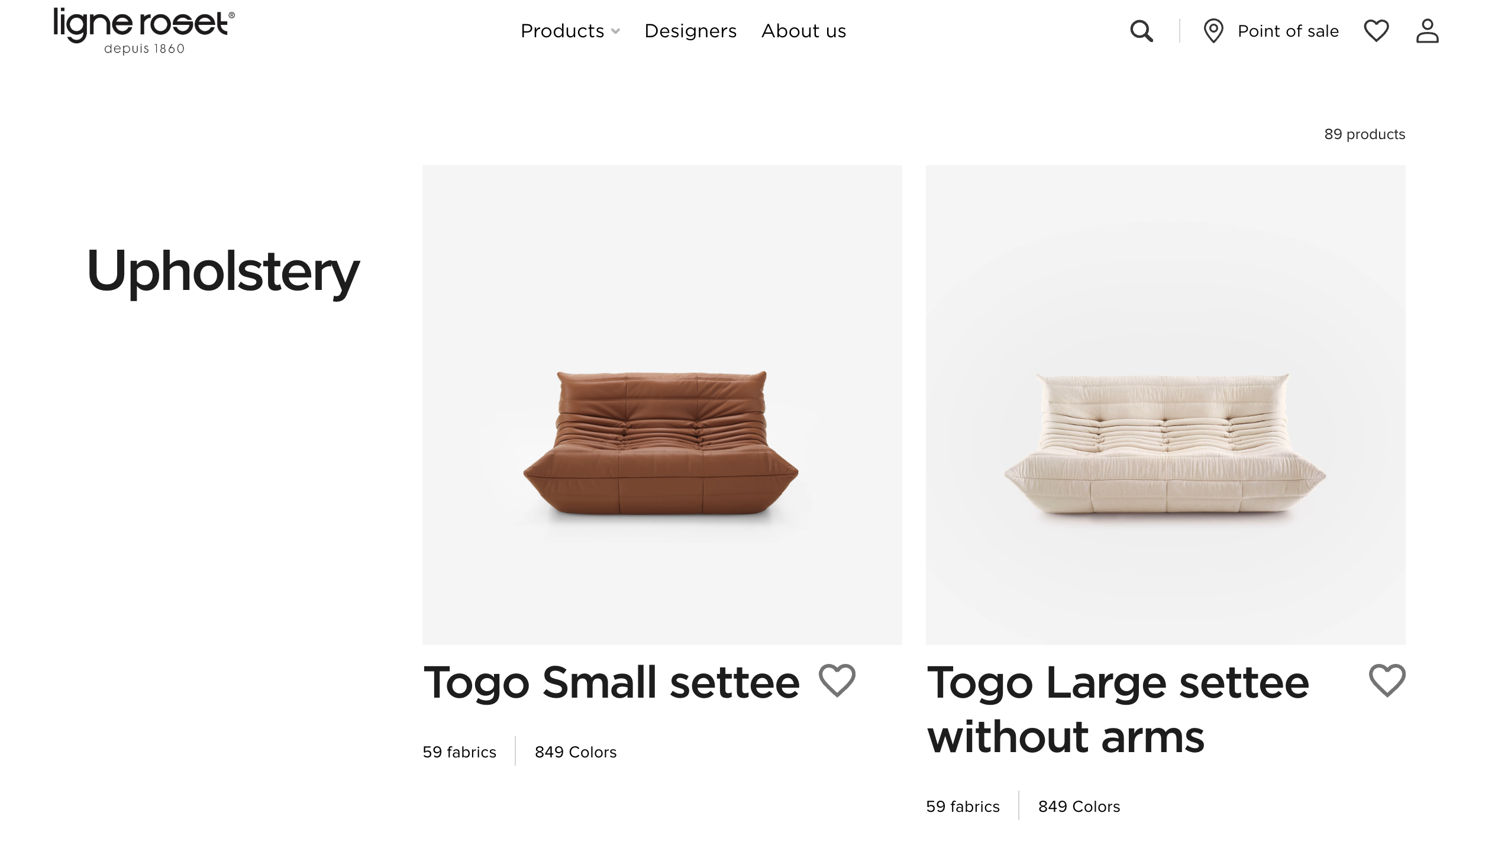Viewport: 1498px width, 845px height.
Task: Open the Designers menu item
Action: [x=690, y=31]
